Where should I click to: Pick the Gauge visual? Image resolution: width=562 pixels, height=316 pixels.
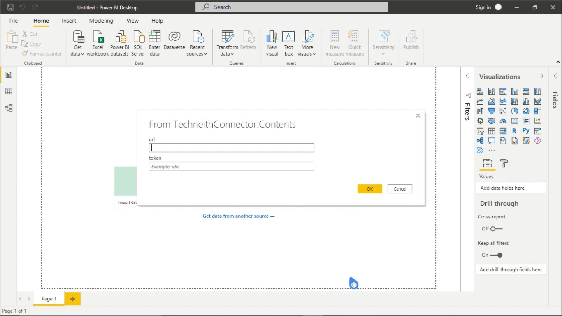(503, 121)
